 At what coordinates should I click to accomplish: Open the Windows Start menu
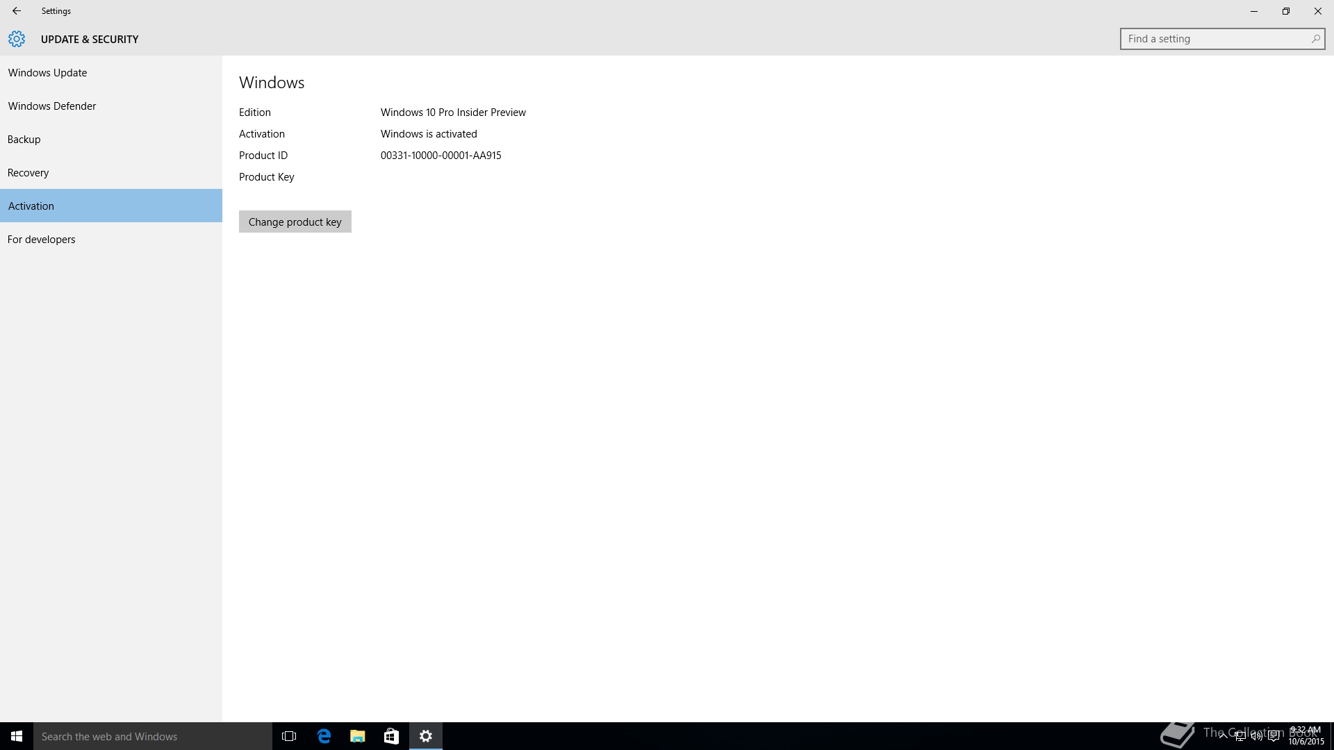click(x=17, y=736)
